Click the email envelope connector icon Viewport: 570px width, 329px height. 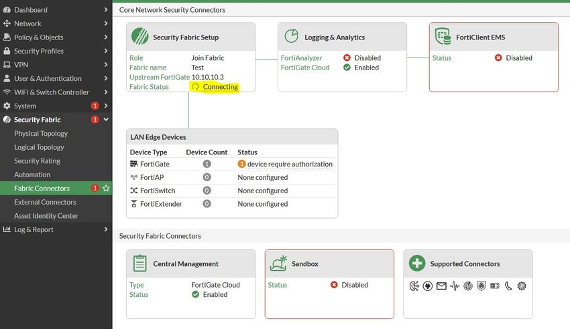441,286
